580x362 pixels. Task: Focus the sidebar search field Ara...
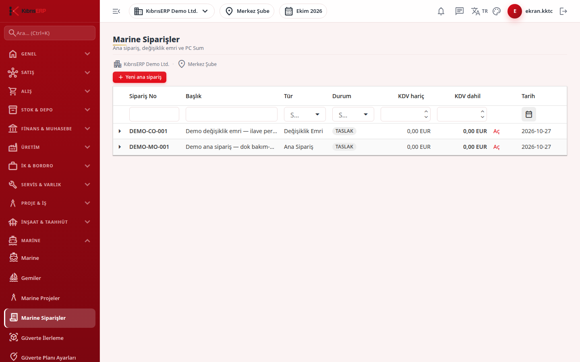click(x=50, y=33)
